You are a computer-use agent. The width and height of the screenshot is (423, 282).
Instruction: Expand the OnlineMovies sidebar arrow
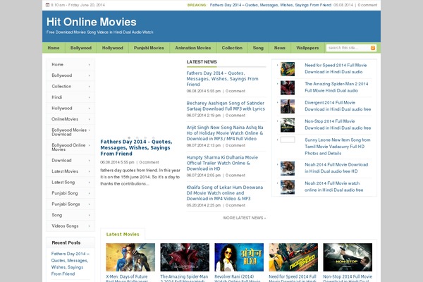point(89,119)
